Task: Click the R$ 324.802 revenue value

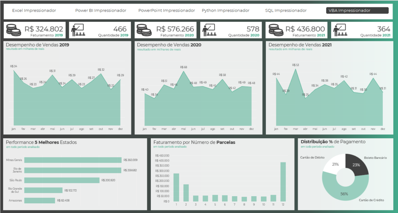Action: (x=44, y=29)
